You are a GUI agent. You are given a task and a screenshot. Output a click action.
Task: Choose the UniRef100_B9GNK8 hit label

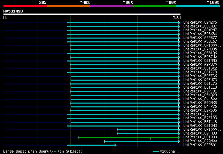tap(200, 103)
